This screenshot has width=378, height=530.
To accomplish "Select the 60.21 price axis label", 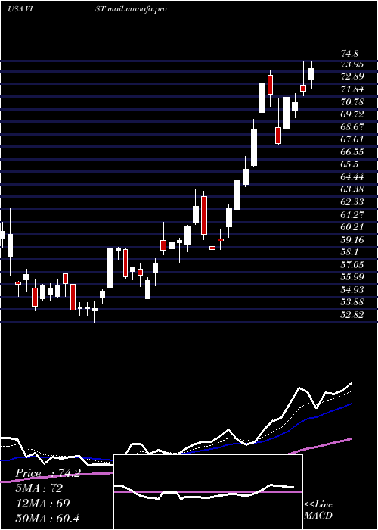I will [352, 227].
